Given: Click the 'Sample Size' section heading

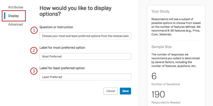Looking at the screenshot, I should pyautogui.click(x=161, y=47).
